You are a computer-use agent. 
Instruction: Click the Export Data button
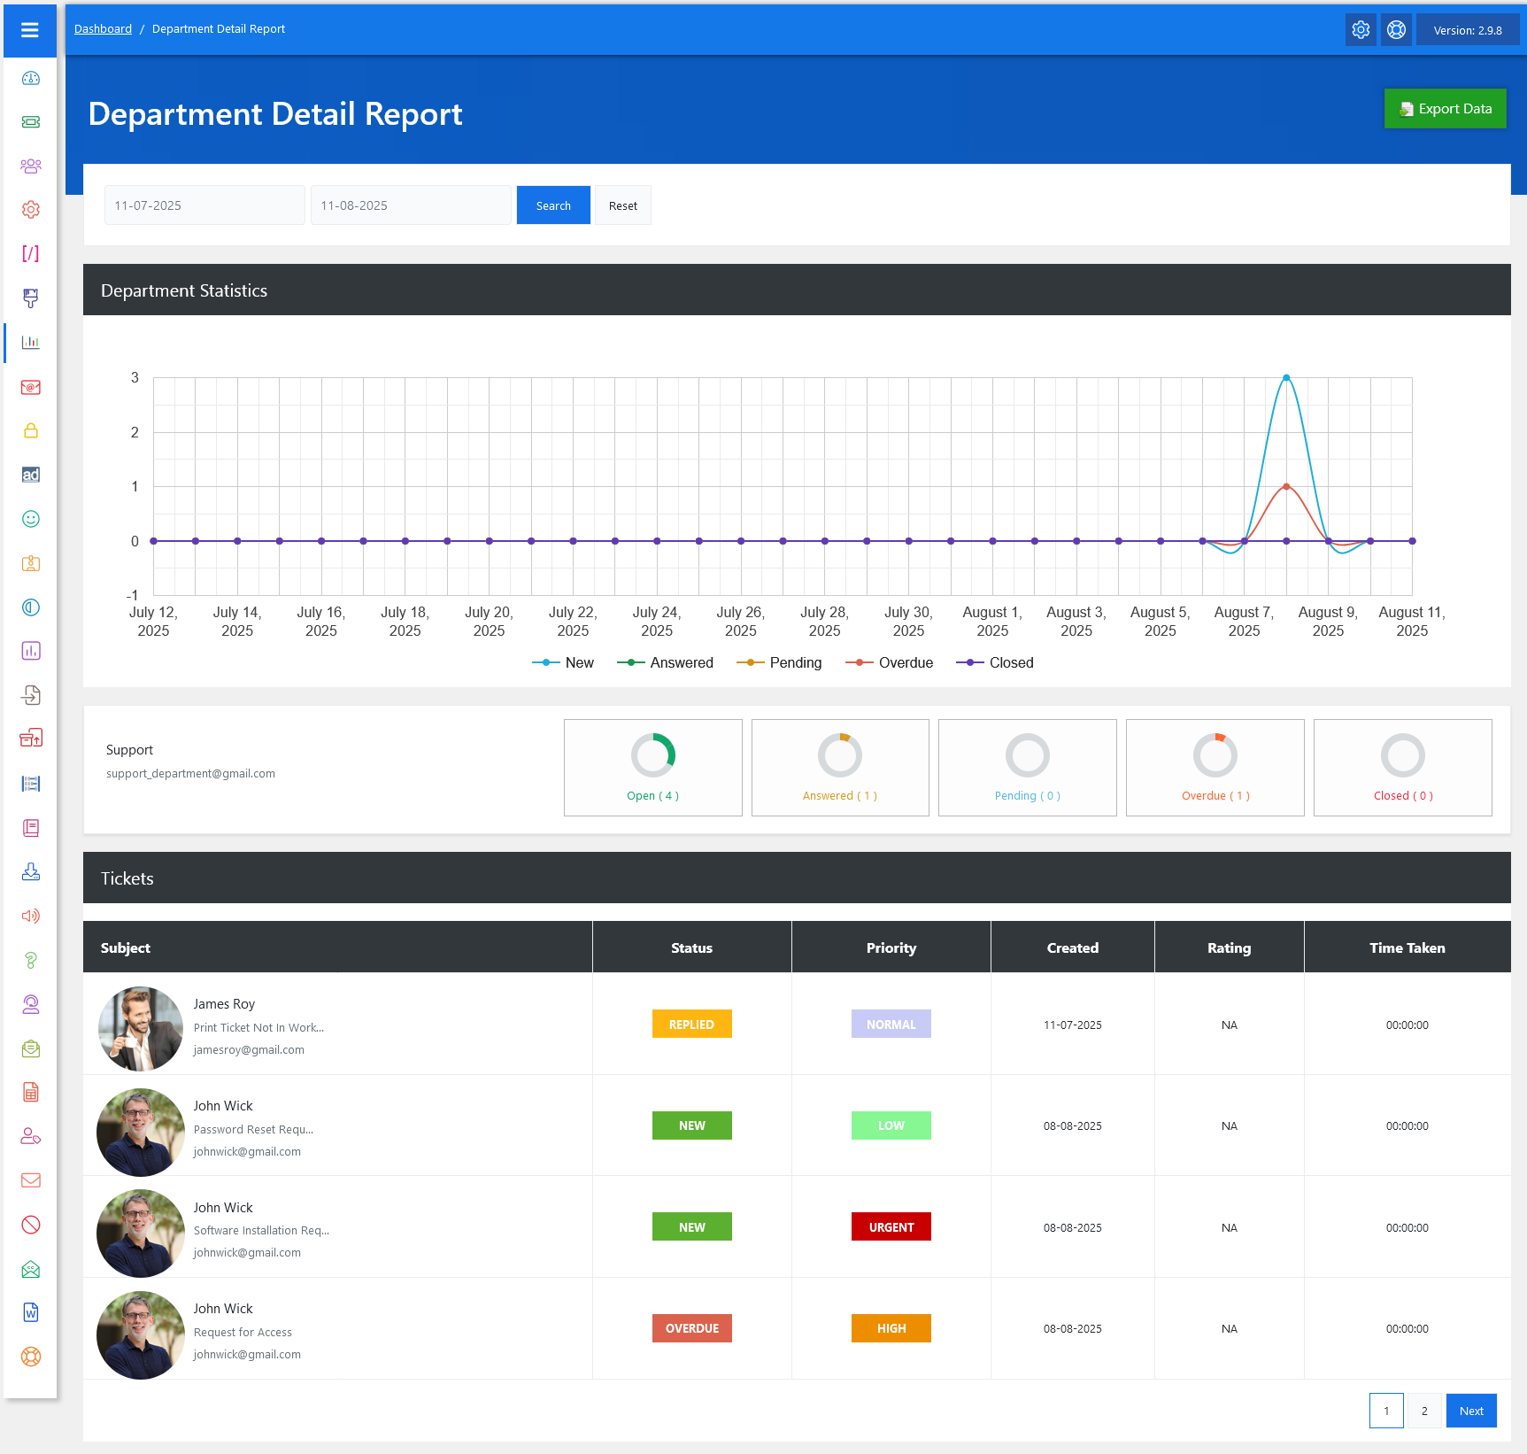coord(1445,109)
